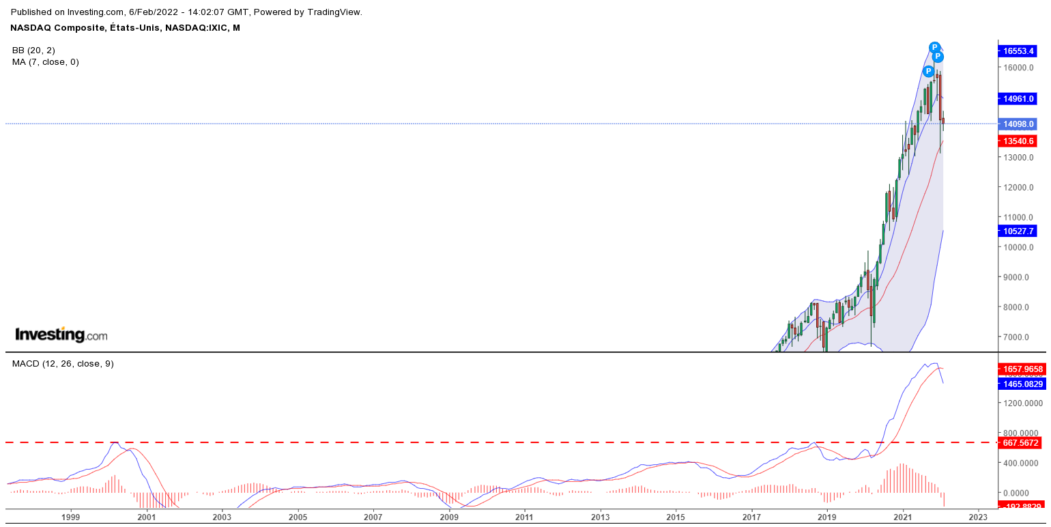Click the 2007 year label on time axis
This screenshot has height=527, width=1051.
[373, 517]
